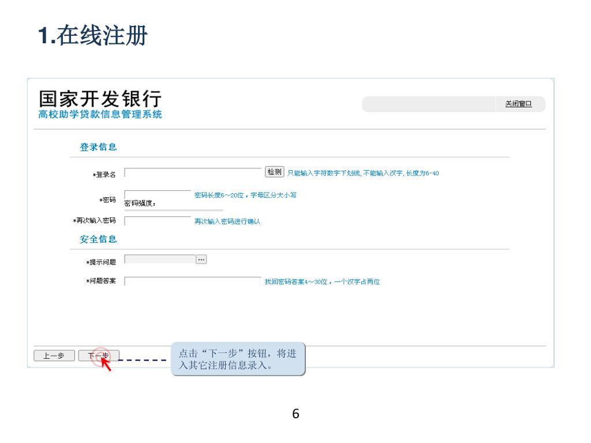Focus the 密码 password input box
This screenshot has height=443, width=591.
click(x=158, y=195)
